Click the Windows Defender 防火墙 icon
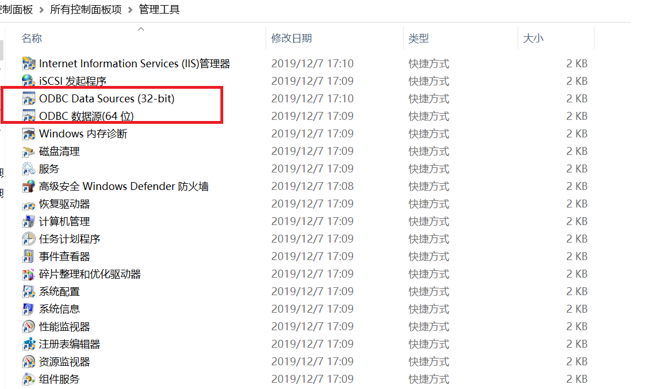651x389 pixels. tap(29, 186)
